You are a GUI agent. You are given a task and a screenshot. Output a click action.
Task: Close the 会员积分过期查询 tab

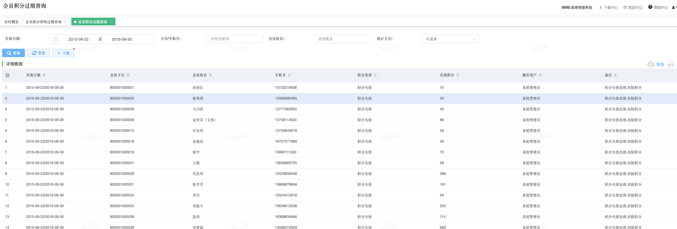110,22
